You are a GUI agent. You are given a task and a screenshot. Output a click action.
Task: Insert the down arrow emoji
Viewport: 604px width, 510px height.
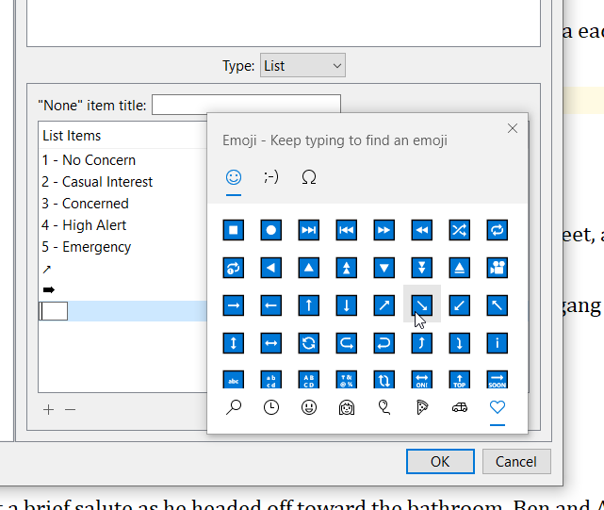pos(347,305)
